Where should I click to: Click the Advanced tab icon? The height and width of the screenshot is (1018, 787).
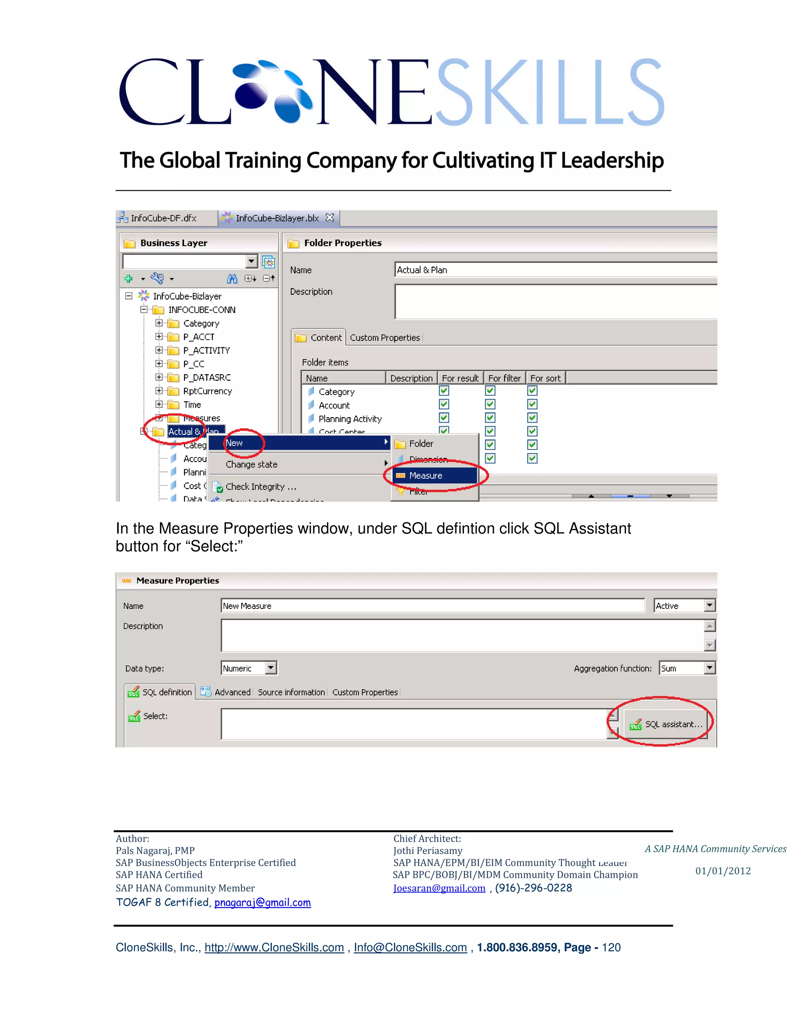(206, 692)
